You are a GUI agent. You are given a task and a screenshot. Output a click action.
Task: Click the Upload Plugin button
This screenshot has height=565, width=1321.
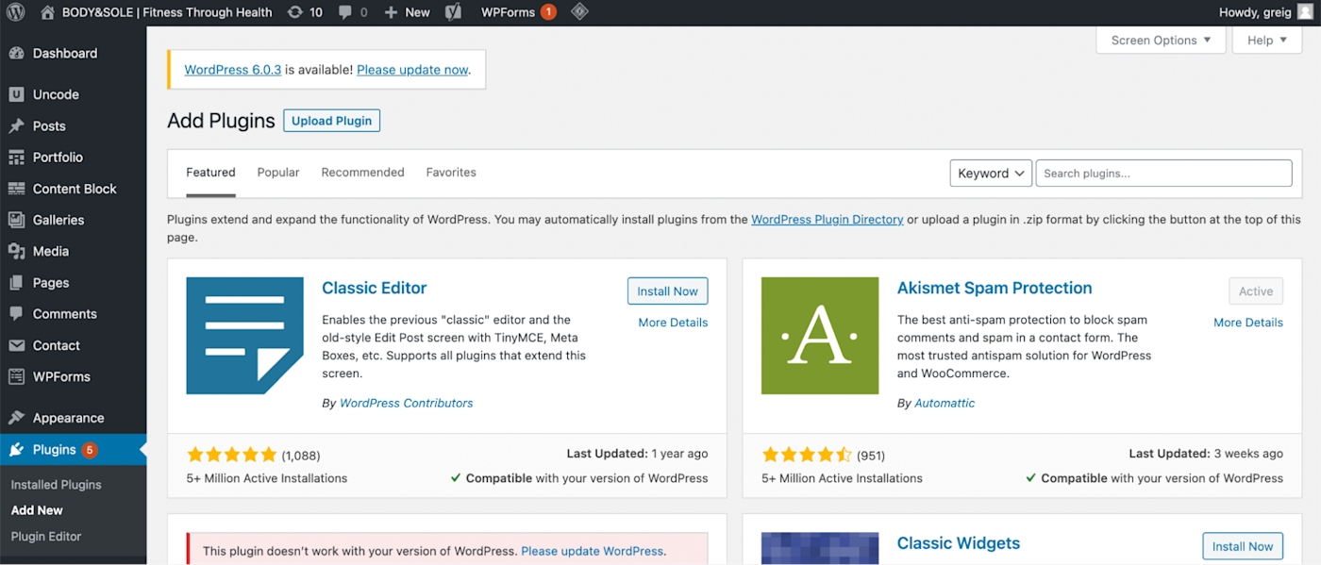331,121
